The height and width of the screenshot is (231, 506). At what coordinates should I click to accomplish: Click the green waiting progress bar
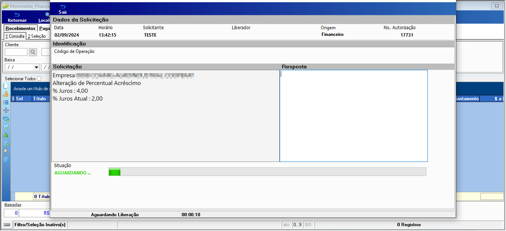267,172
